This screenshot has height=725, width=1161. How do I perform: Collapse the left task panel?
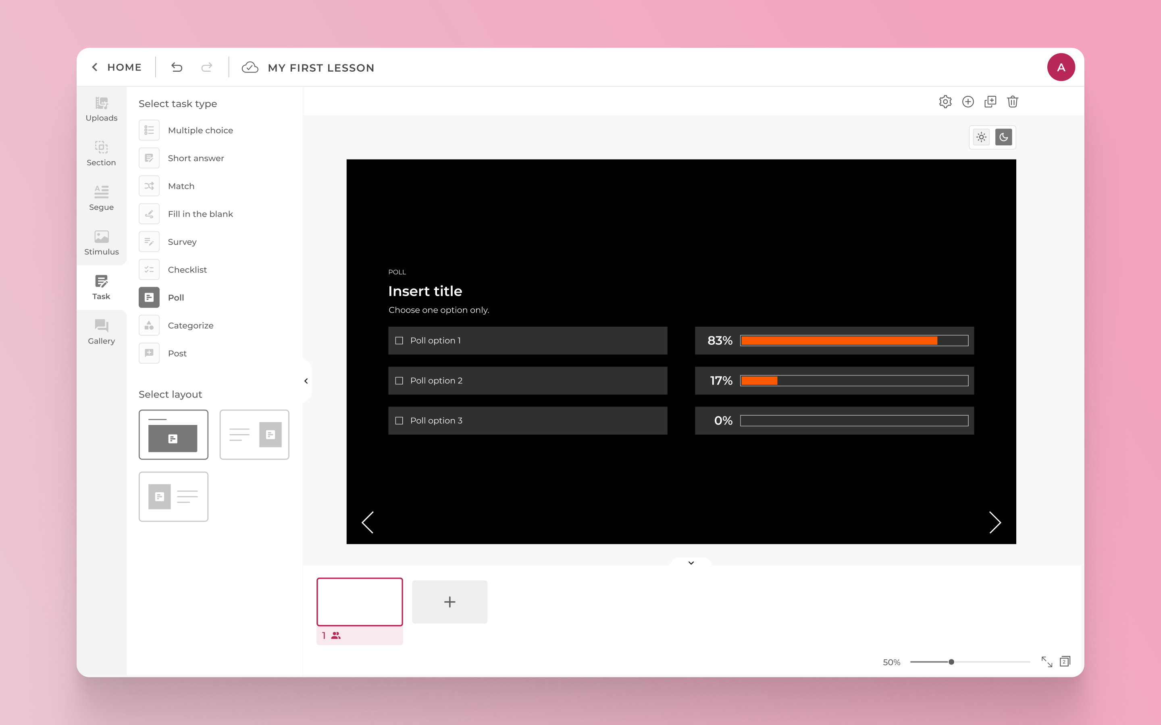306,381
